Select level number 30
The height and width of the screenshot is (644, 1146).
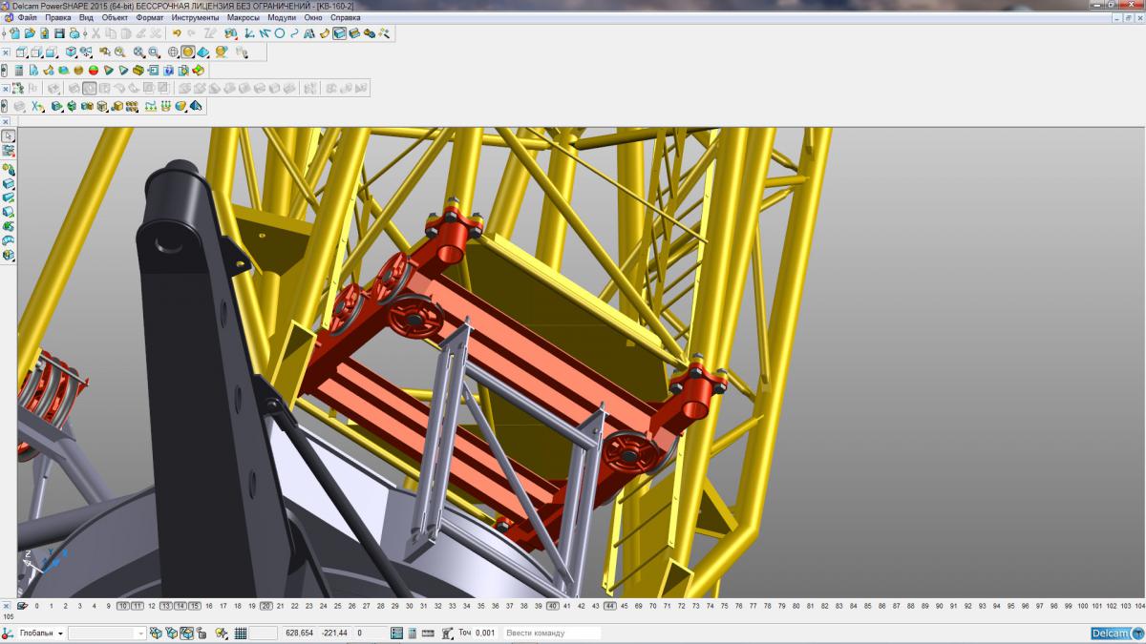410,606
